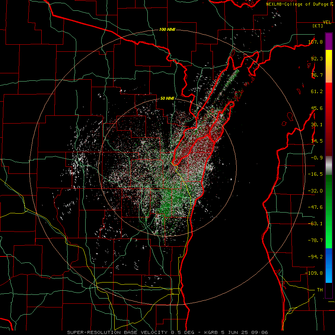Select the 76.7 value on velocity scale
This screenshot has width=335, height=335.
coord(317,75)
